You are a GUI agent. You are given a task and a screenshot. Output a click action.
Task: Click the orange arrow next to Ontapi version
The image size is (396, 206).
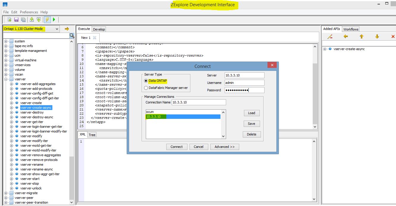[67, 29]
